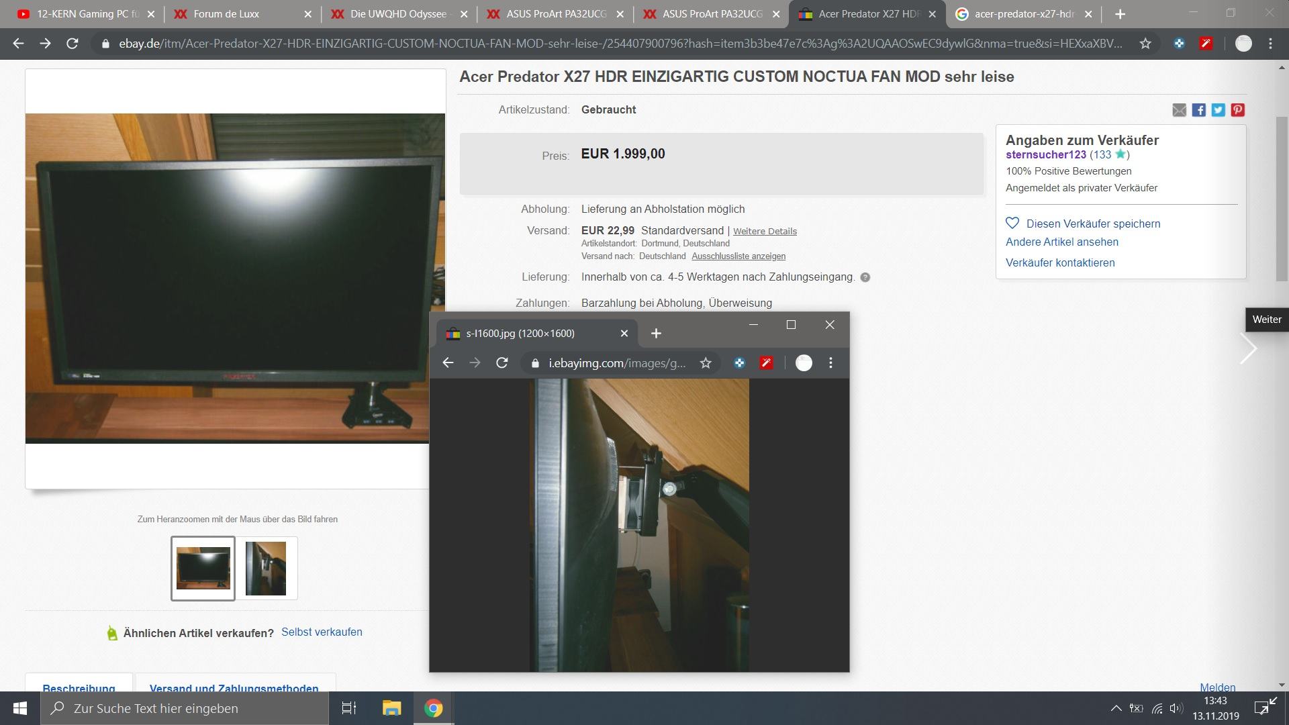Viewport: 1289px width, 725px height.
Task: Click forward arrow in main Chrome window
Action: coord(45,44)
